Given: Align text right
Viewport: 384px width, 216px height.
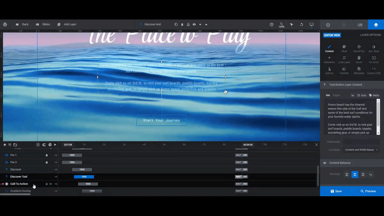Looking at the screenshot, I should point(363,174).
